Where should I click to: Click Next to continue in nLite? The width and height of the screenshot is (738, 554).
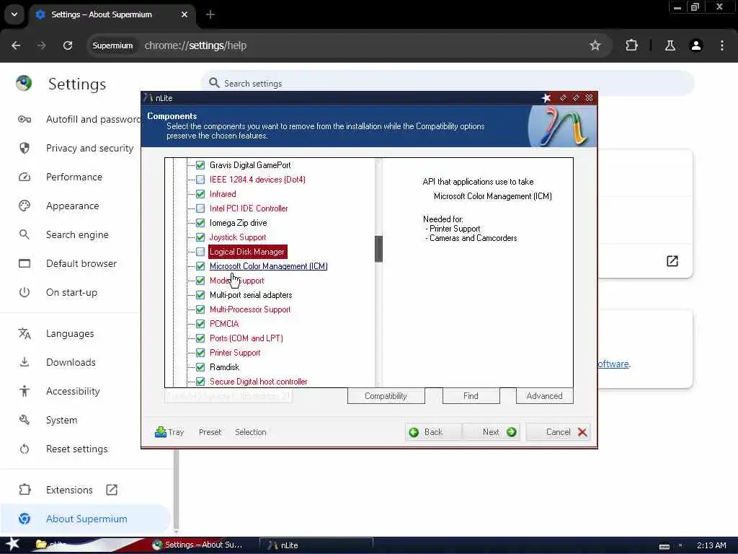[491, 432]
